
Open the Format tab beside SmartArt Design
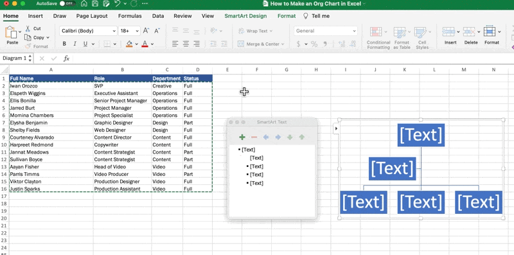[287, 15]
